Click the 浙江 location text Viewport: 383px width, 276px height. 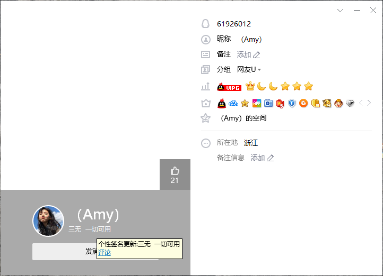[251, 143]
